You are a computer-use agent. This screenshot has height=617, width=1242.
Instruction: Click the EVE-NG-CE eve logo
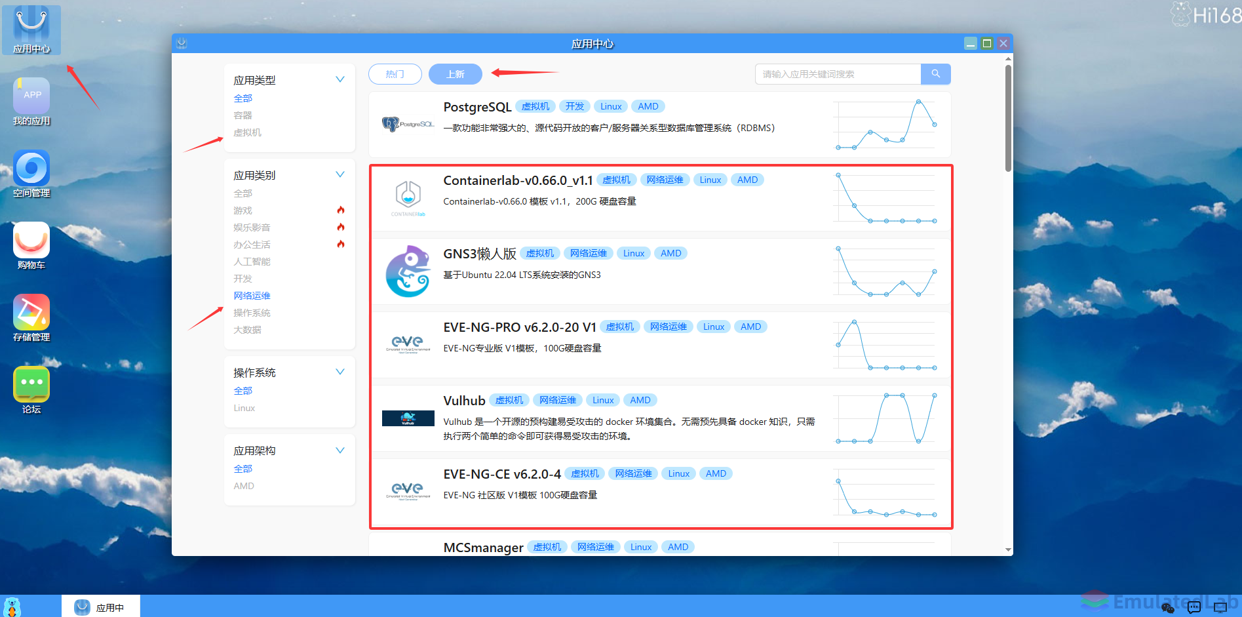coord(408,491)
